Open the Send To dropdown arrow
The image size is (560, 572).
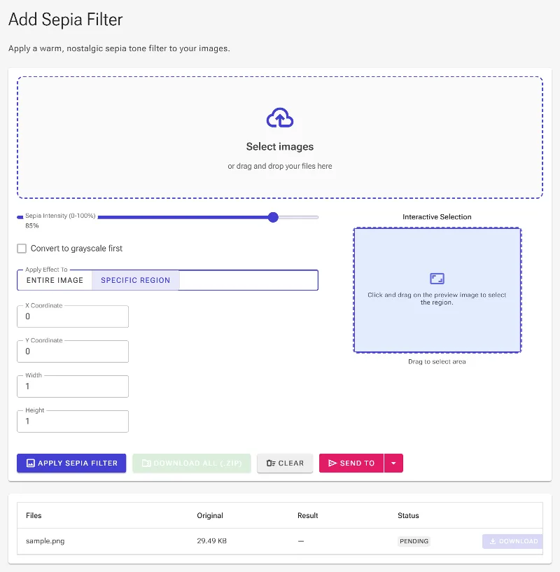393,463
